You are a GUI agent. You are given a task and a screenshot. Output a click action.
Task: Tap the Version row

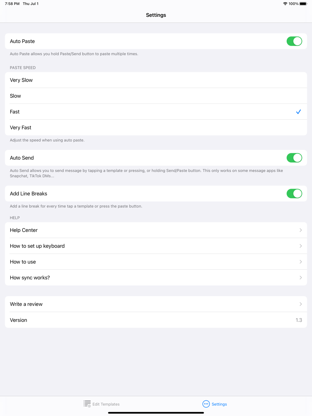[156, 320]
